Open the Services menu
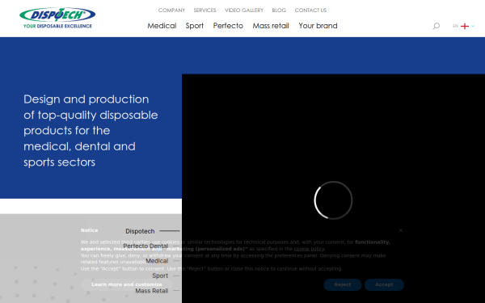The height and width of the screenshot is (303, 485). pos(205,11)
